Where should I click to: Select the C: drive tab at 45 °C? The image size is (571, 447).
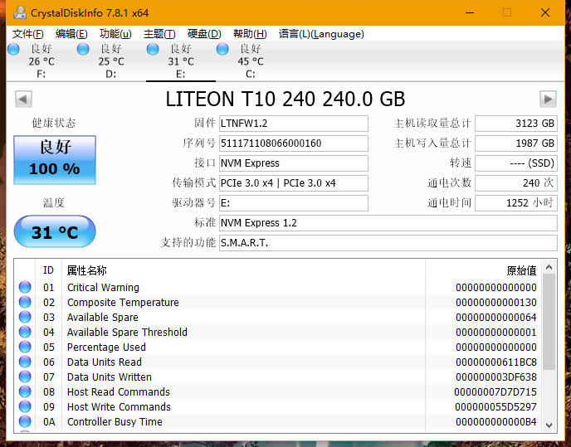pos(251,61)
